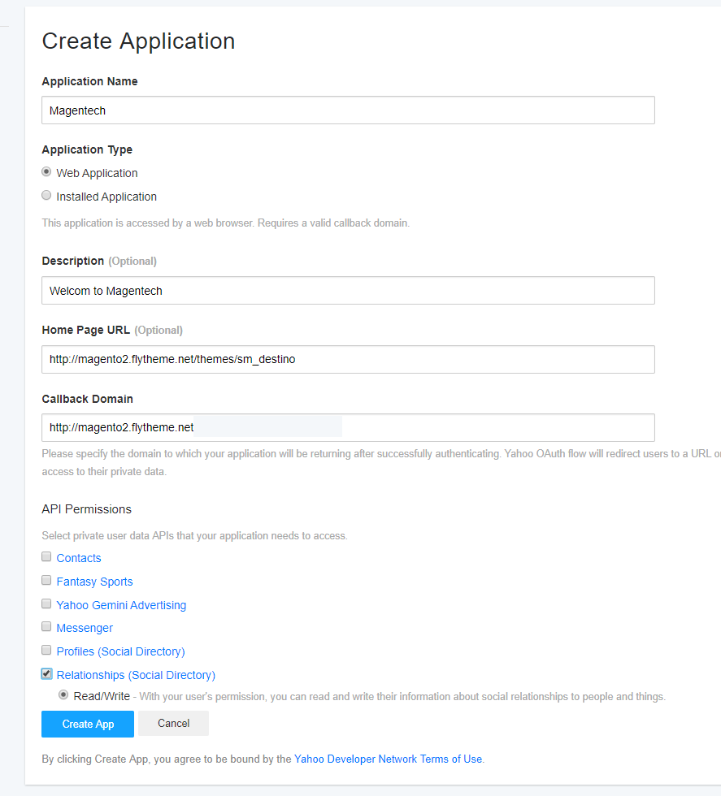Viewport: 721px width, 796px height.
Task: Enable the Messenger permission checkbox
Action: point(46,626)
